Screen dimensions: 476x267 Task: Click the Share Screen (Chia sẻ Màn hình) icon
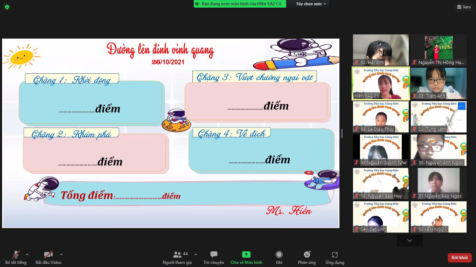(246, 255)
